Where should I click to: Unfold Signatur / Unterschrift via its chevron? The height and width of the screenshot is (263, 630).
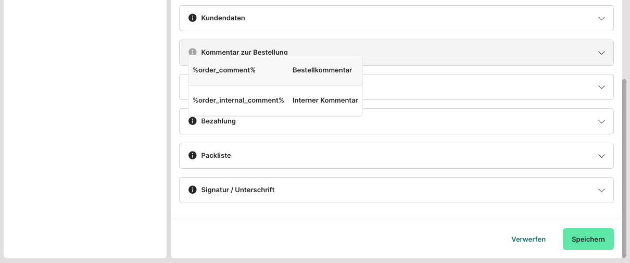pos(601,190)
